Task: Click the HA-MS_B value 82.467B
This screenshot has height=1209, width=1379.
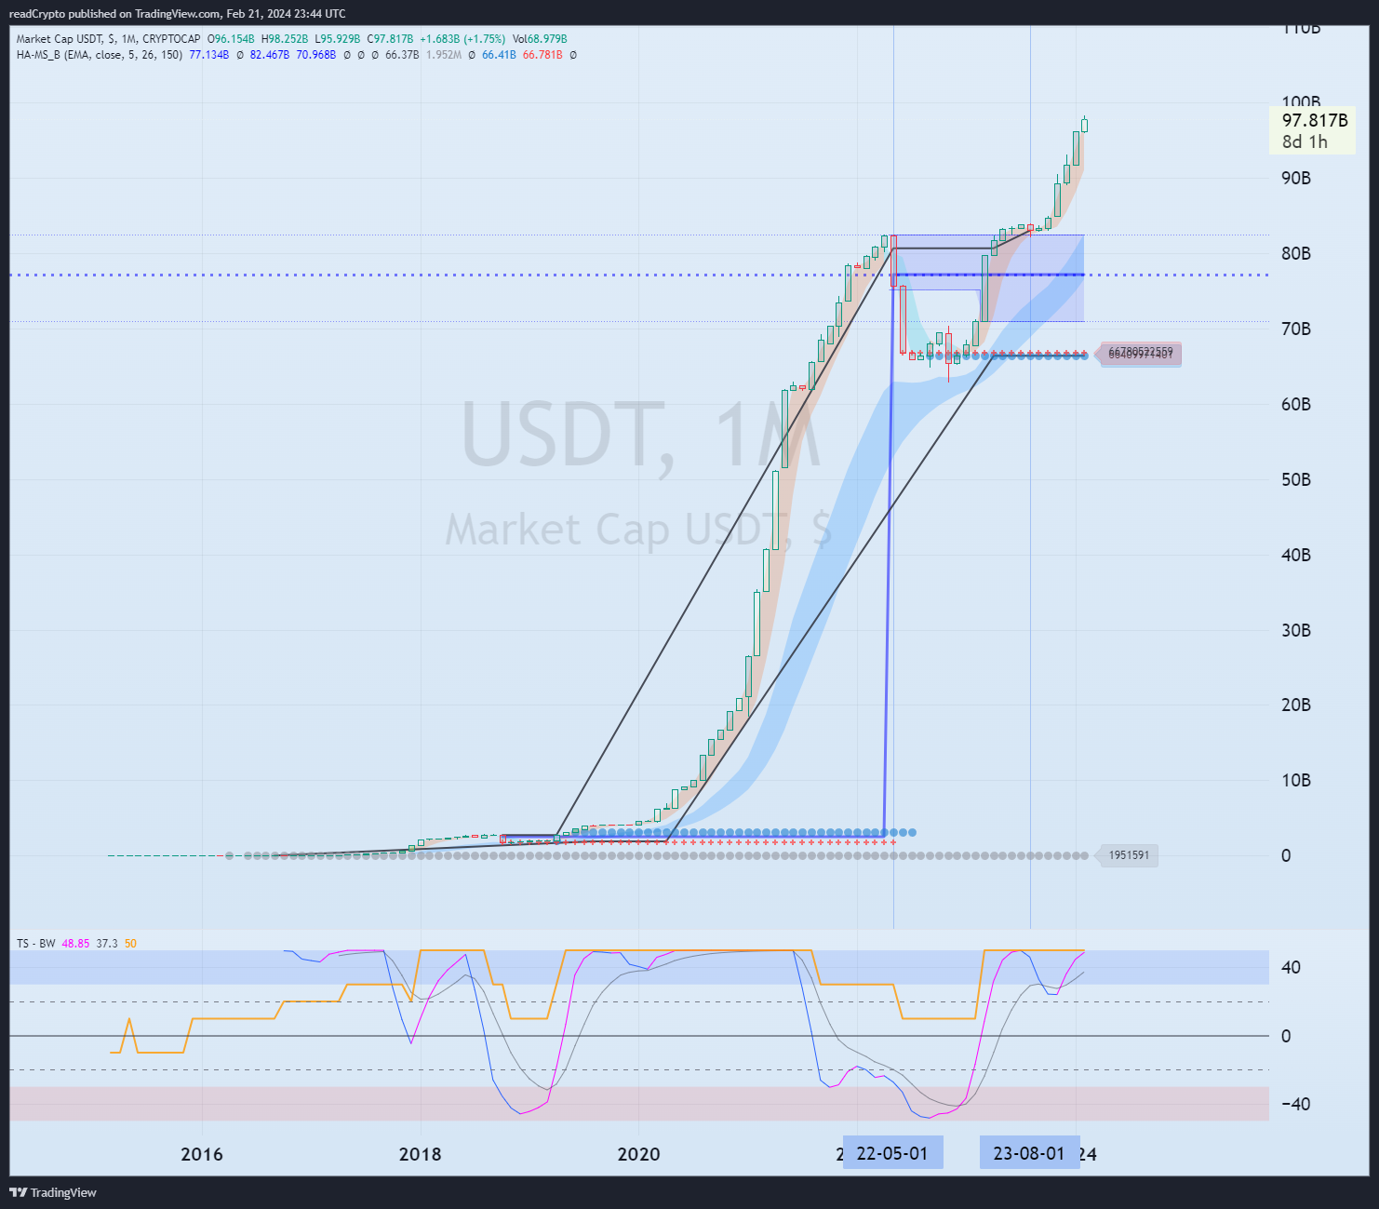Action: pos(270,55)
